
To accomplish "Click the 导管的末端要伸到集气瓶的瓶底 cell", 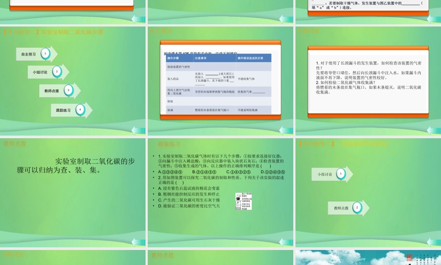I will point(215,92).
